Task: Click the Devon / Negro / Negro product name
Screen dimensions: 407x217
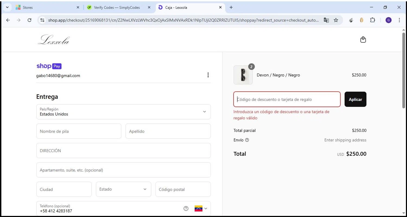Action: click(x=278, y=75)
